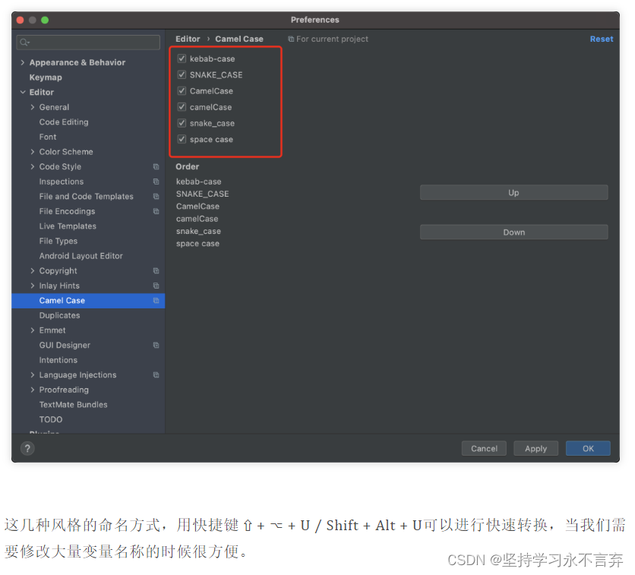Open File and Code Templates page

click(x=87, y=197)
